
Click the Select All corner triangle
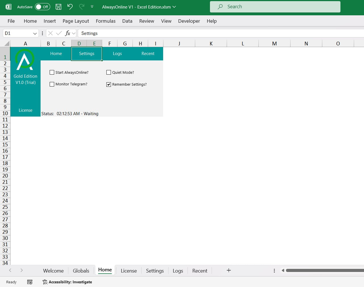point(6,43)
